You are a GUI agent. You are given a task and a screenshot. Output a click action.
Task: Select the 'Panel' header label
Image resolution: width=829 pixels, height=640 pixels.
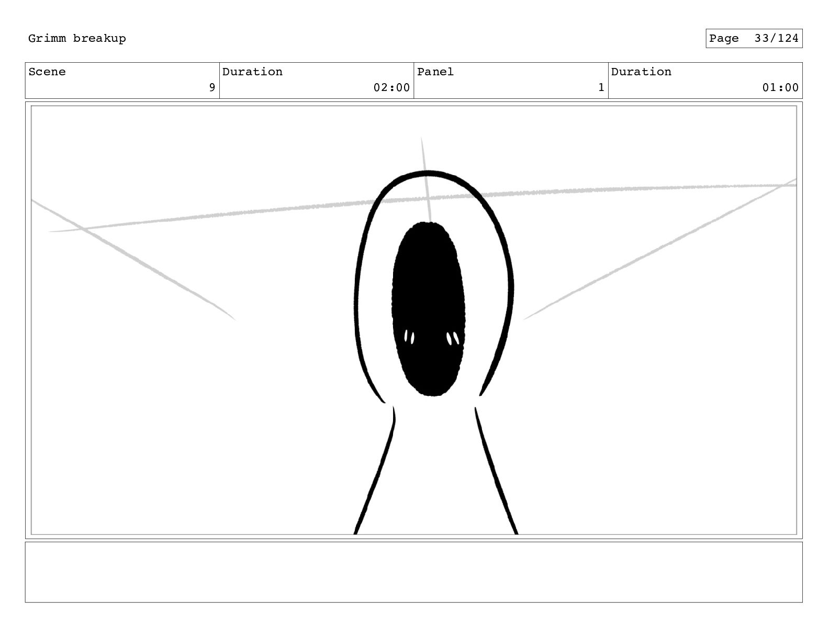pos(435,72)
